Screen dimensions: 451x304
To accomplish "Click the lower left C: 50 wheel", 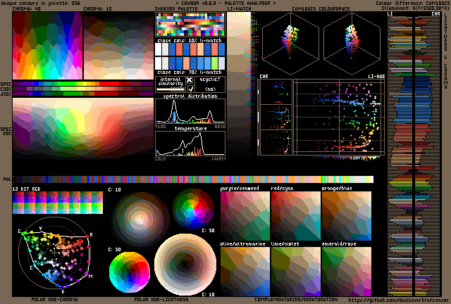I will click(130, 272).
